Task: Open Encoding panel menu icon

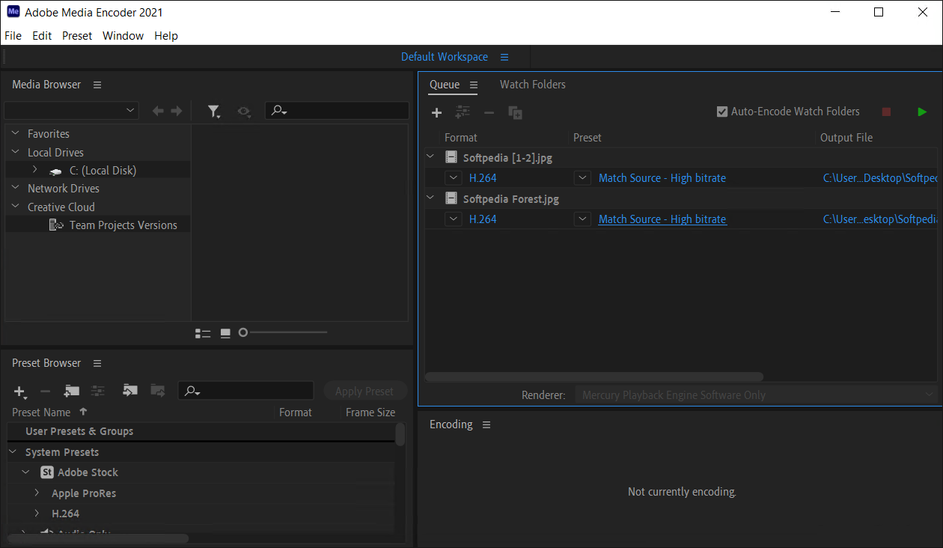Action: coord(486,424)
